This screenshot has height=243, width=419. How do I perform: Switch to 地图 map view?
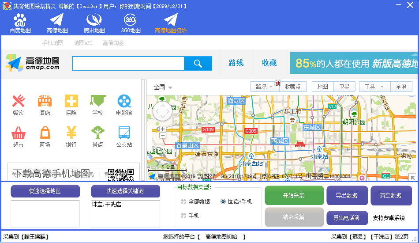pos(323,87)
